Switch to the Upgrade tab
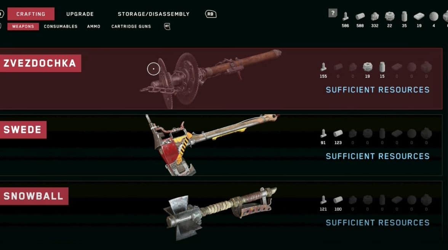448x250 pixels. tap(80, 14)
